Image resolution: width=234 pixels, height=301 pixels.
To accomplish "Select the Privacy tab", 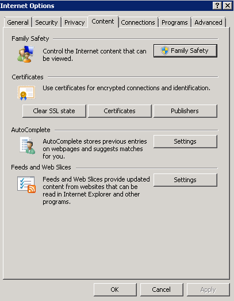I will 75,22.
